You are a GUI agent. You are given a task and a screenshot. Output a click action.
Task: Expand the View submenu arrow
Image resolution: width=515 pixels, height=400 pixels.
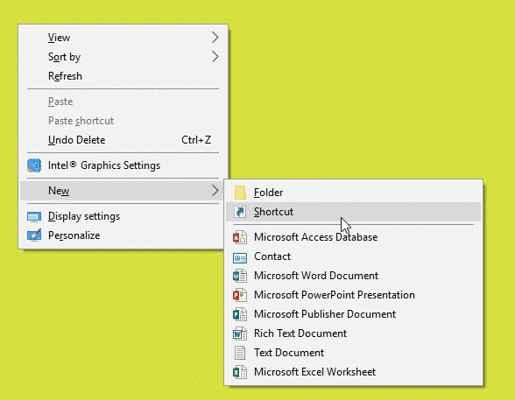[x=215, y=38]
